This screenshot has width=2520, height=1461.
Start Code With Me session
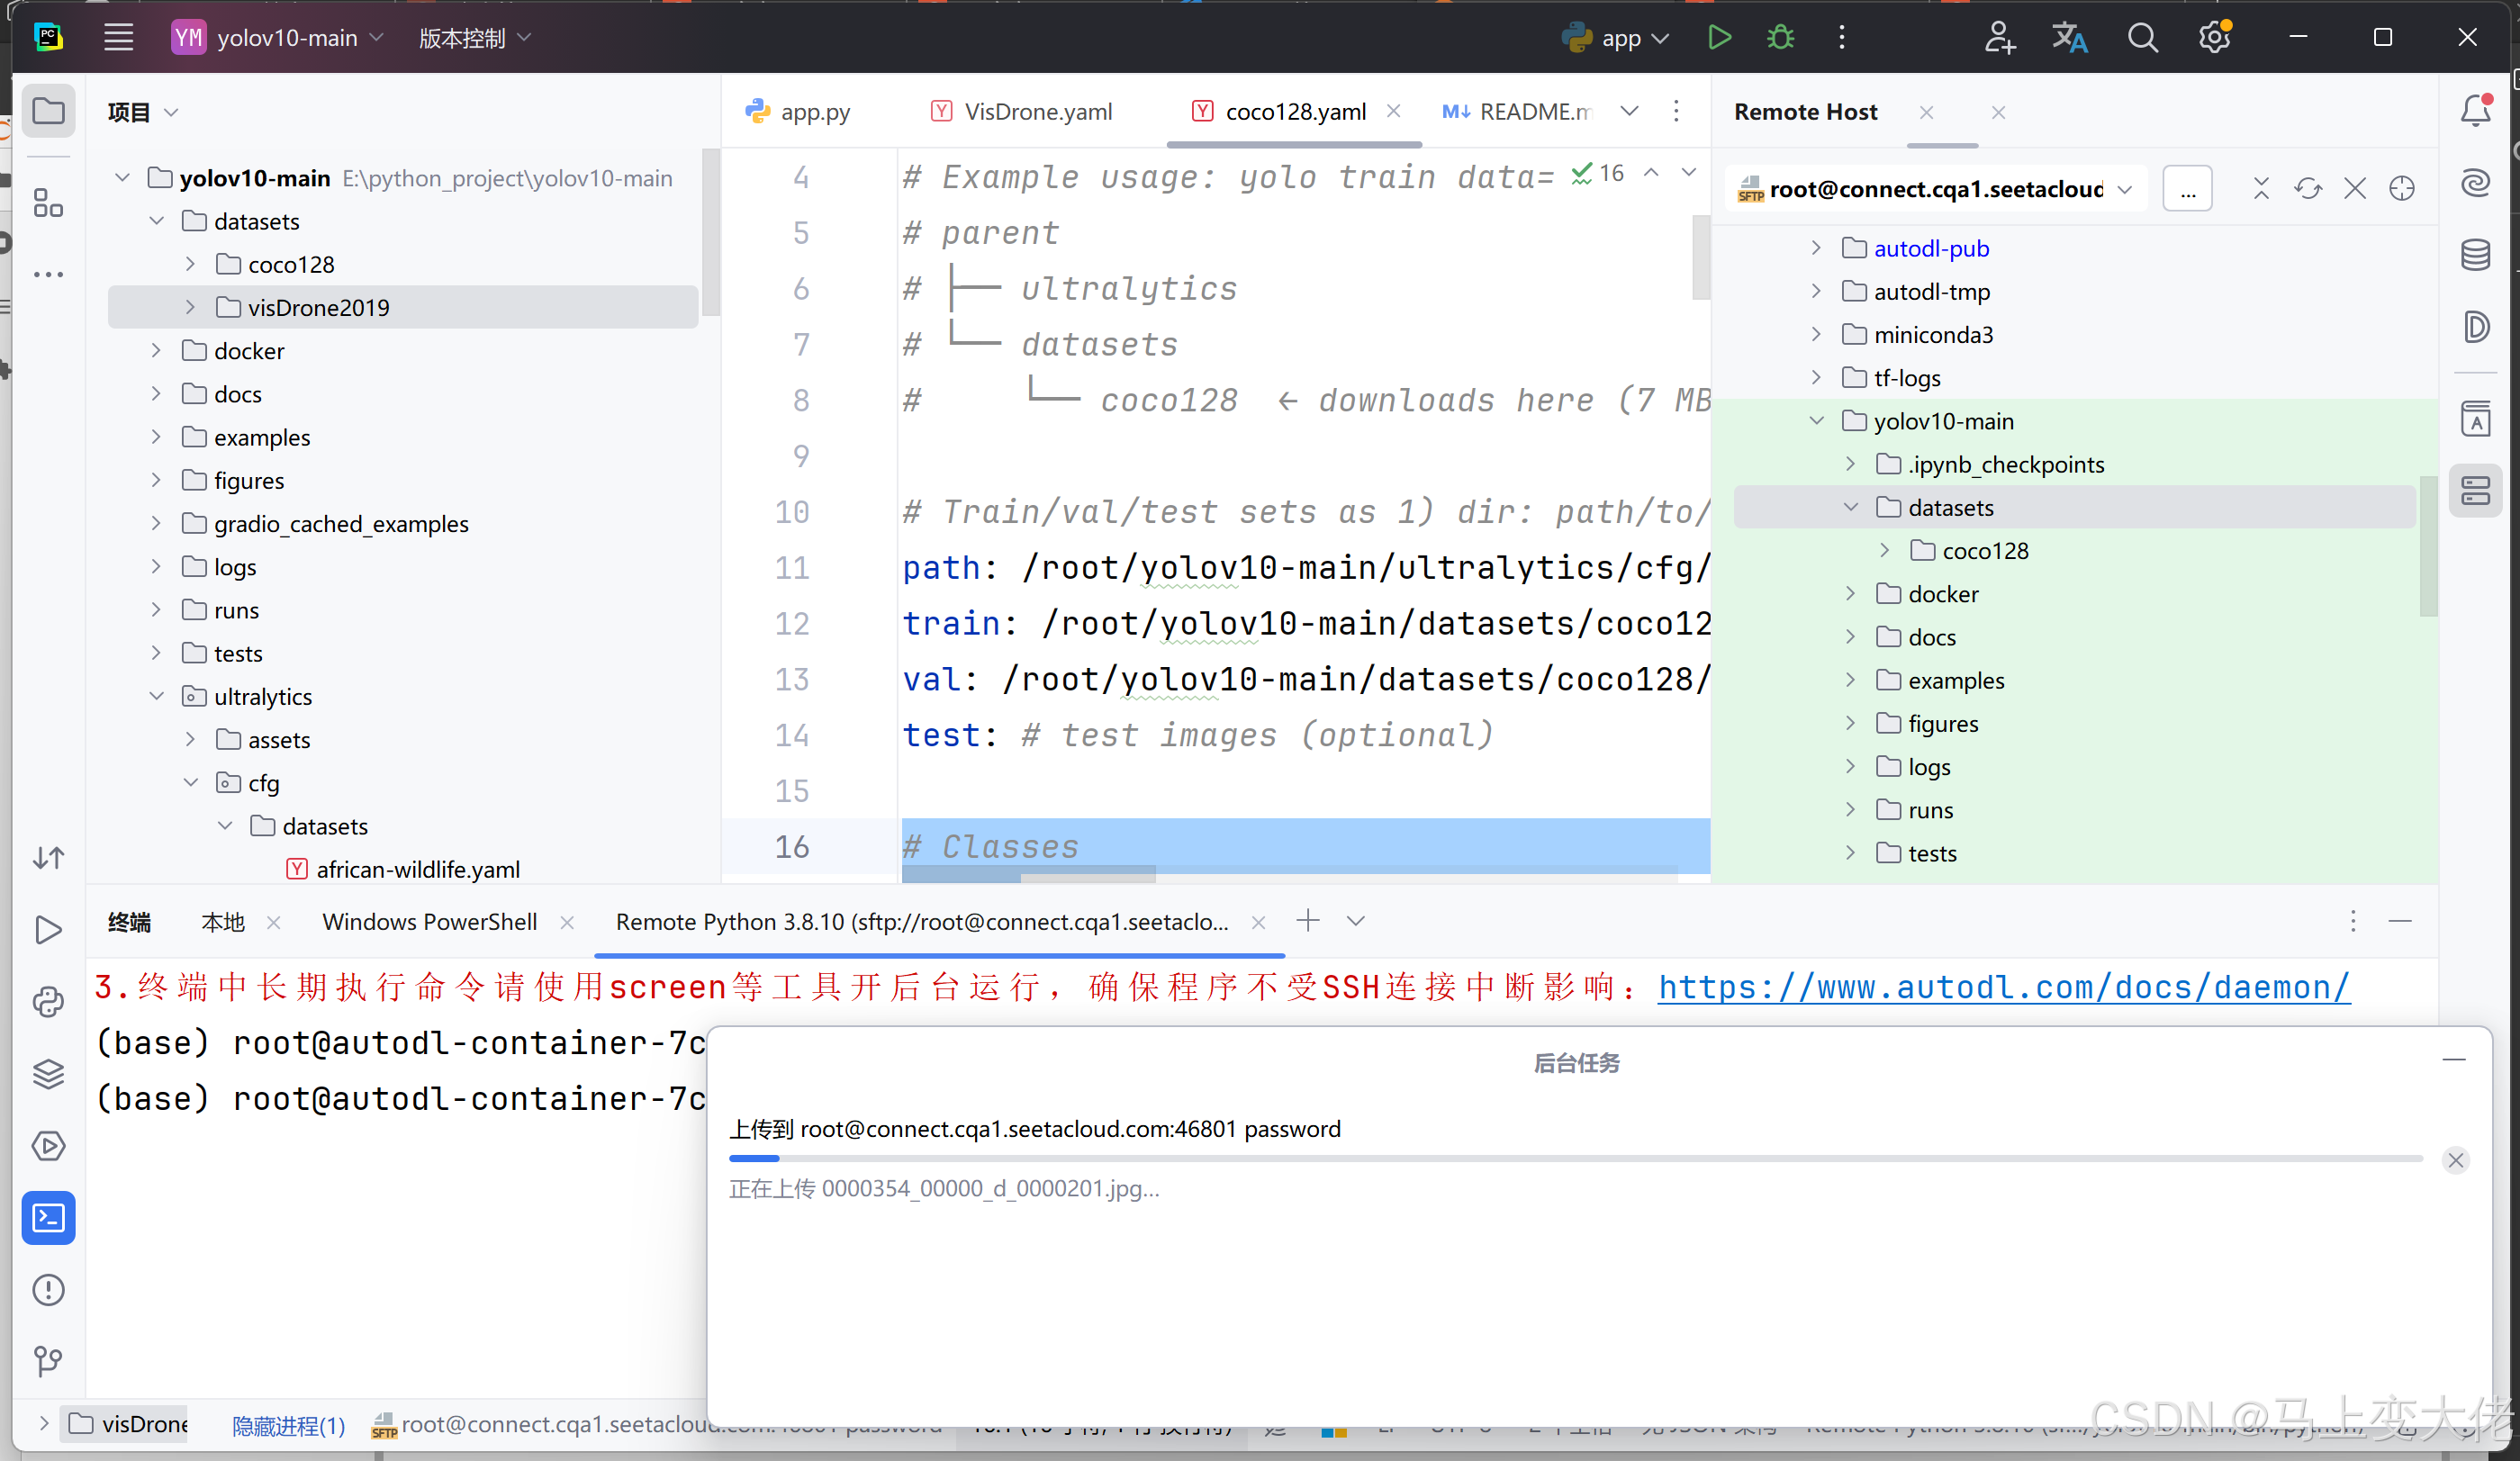point(1999,37)
